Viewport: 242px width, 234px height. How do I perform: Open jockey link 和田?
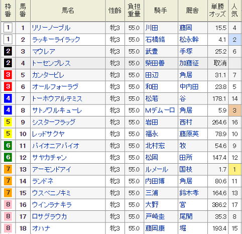(152, 87)
